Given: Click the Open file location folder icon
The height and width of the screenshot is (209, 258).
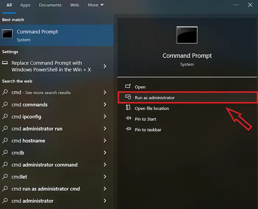Looking at the screenshot, I should [128, 108].
